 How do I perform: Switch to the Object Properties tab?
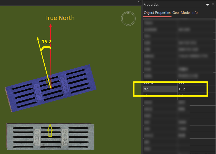(x=157, y=13)
